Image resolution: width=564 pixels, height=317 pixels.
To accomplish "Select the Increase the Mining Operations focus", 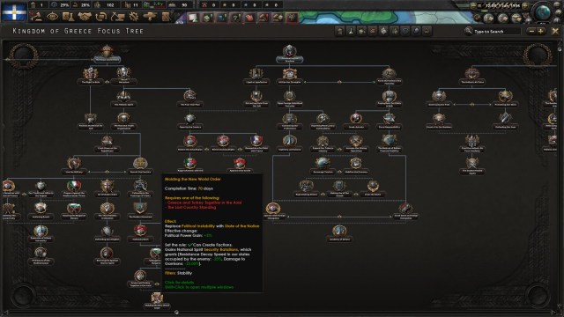I will (356, 144).
